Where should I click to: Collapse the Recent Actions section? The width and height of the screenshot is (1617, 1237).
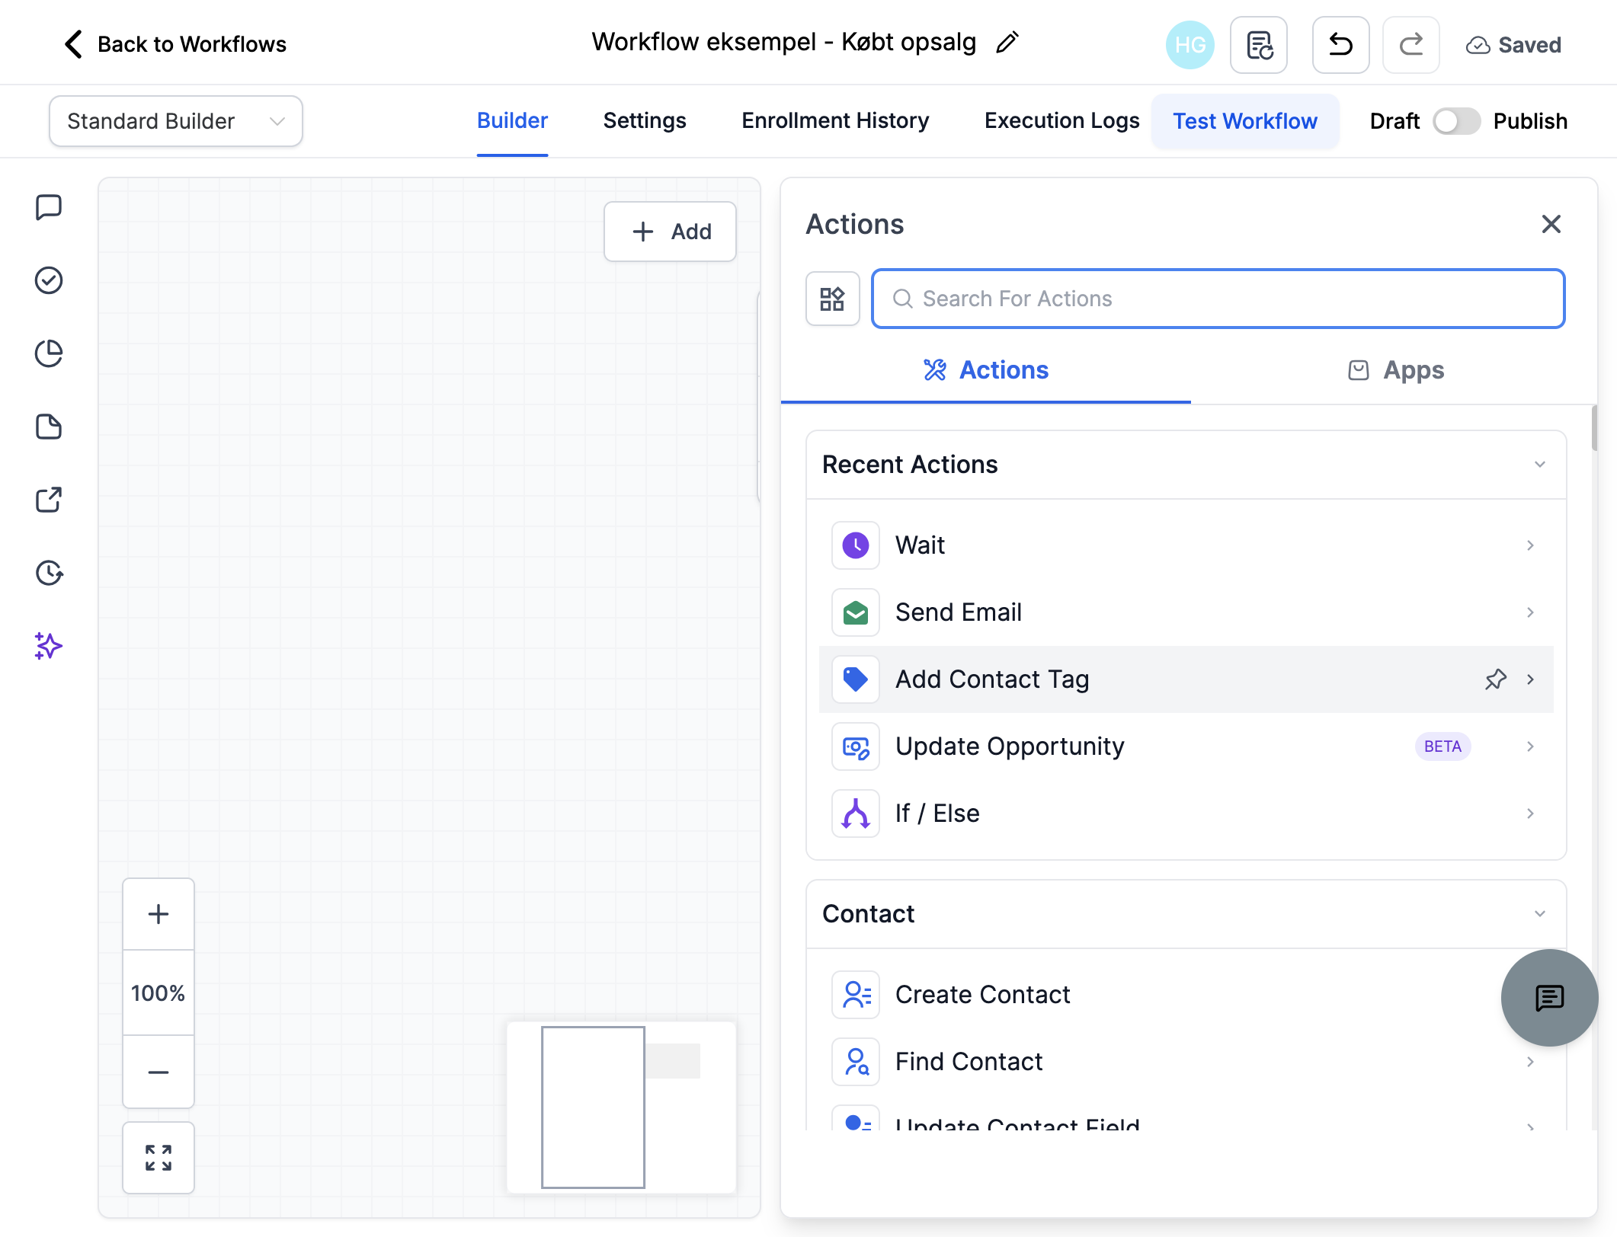(x=1539, y=465)
